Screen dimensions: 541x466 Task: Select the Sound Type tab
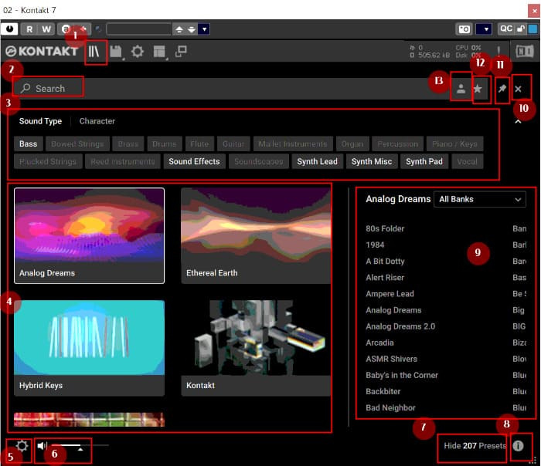(40, 121)
